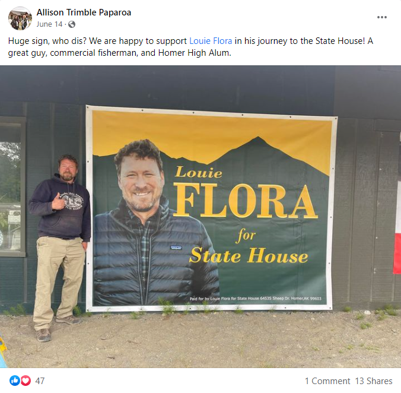
Task: Click Allison Trimble Paparoa's profile picture
Action: point(20,18)
